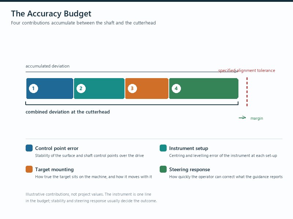
Task: Click the numbered circle 4 on green bar
Action: tap(176, 88)
